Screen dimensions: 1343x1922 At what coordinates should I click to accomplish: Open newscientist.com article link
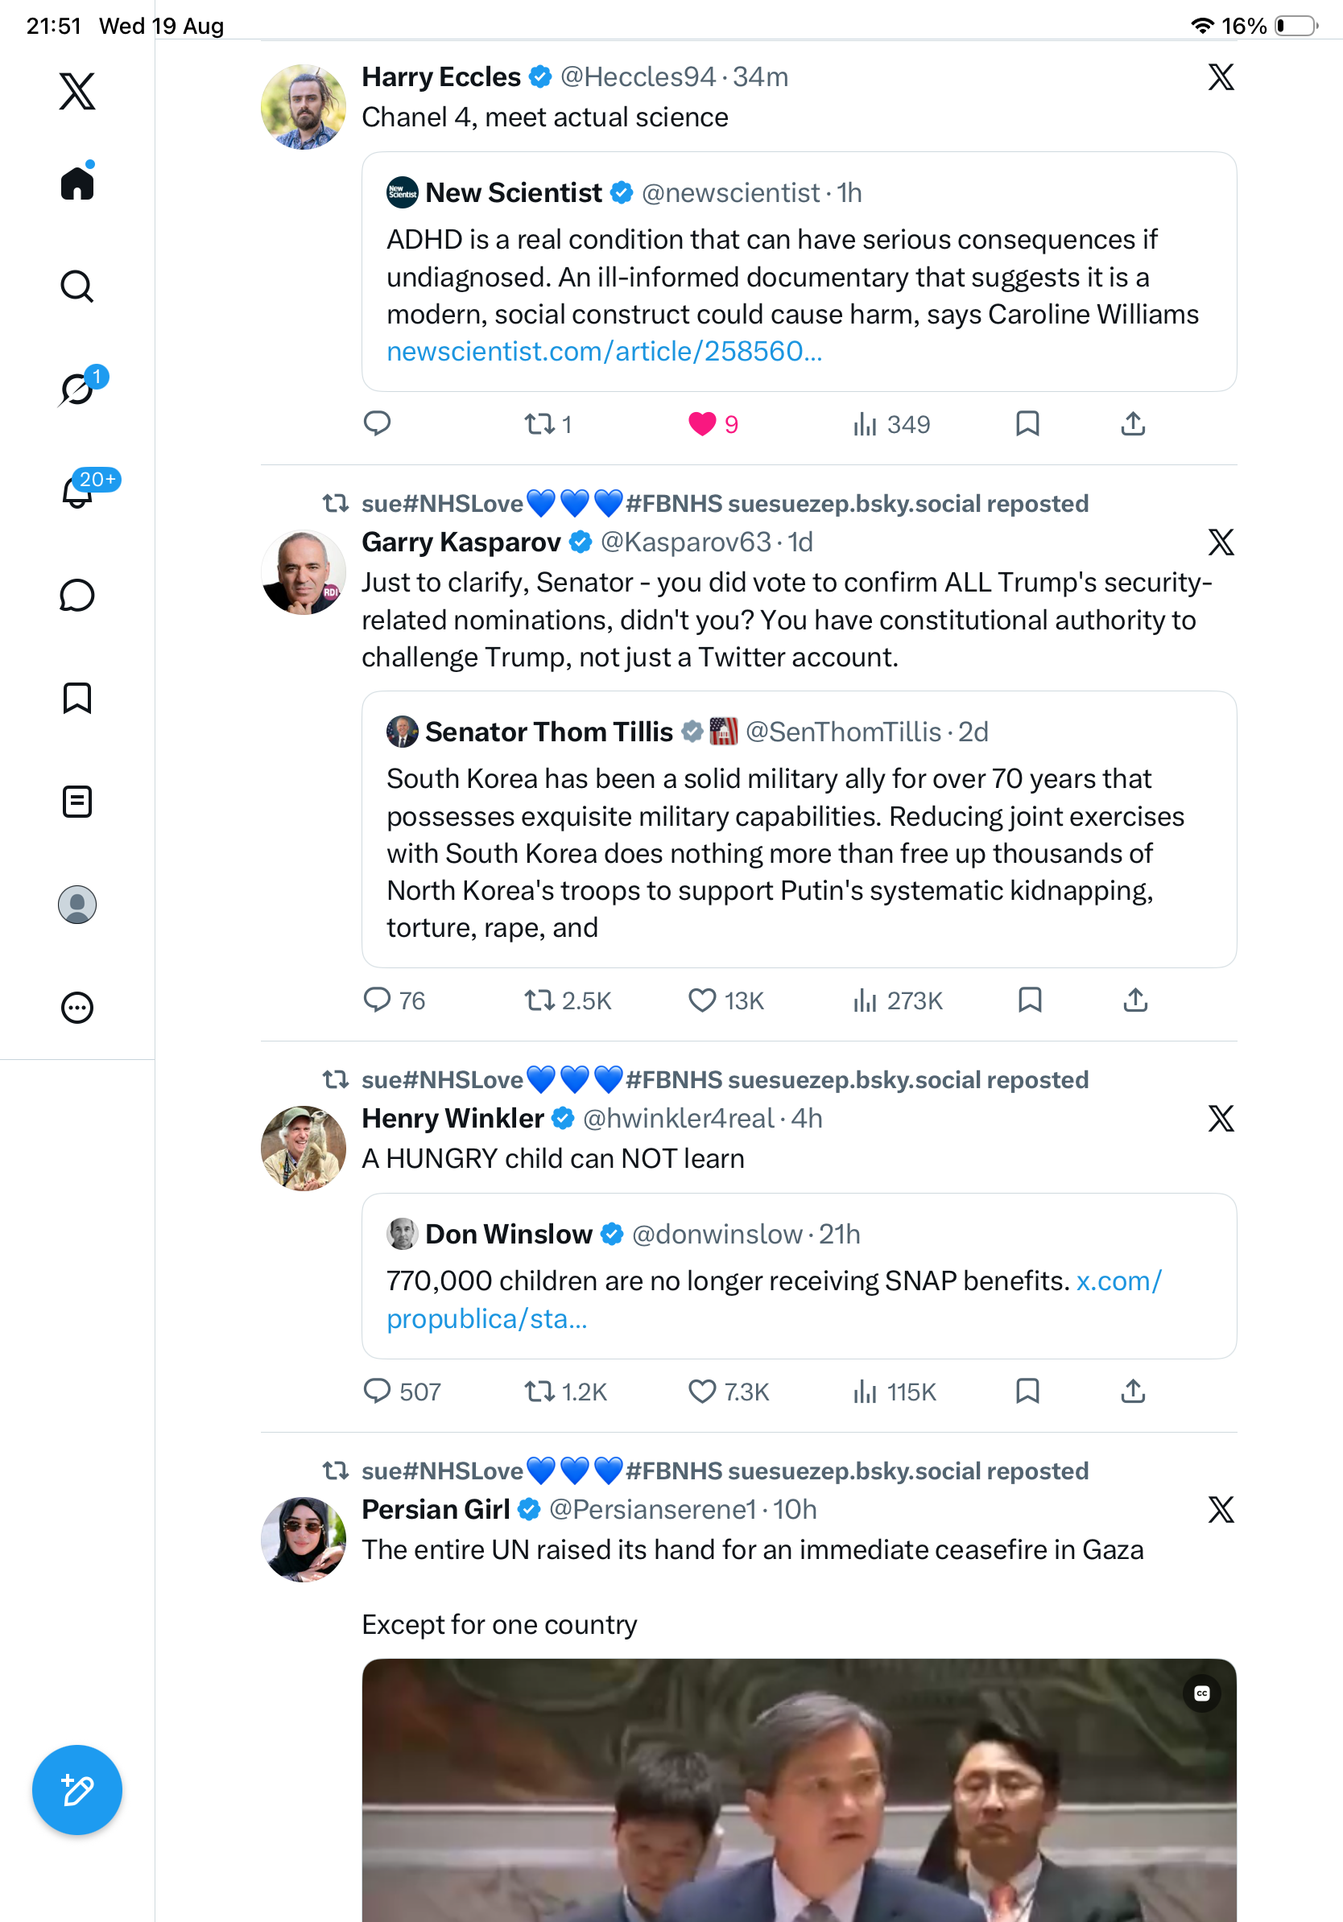click(604, 352)
